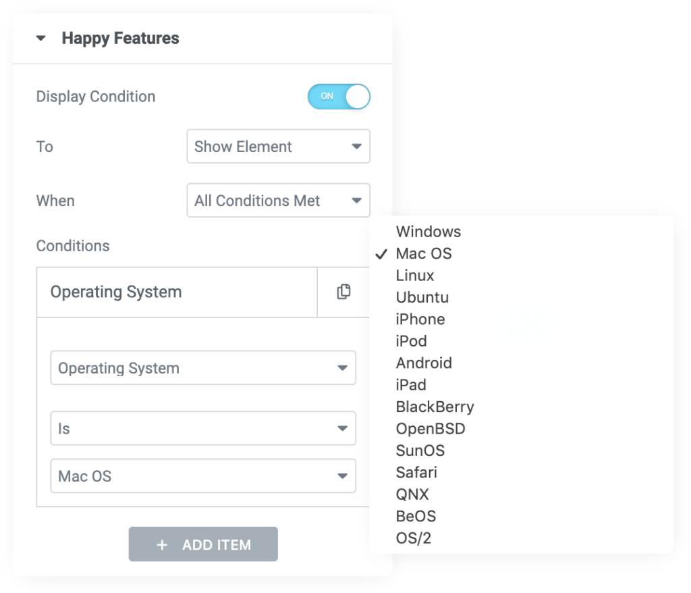Choose BlackBerry in the OS list
This screenshot has height=593, width=691.
(435, 407)
